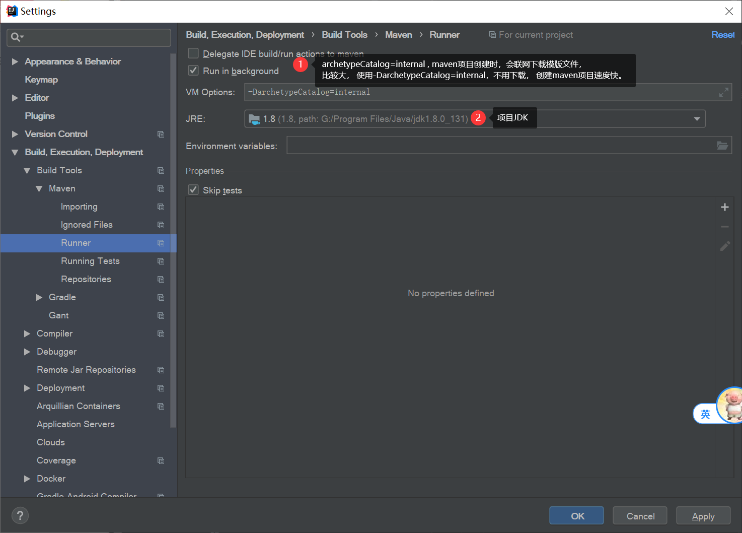The width and height of the screenshot is (742, 533).
Task: Click the project icon beside Gant
Action: (x=161, y=315)
